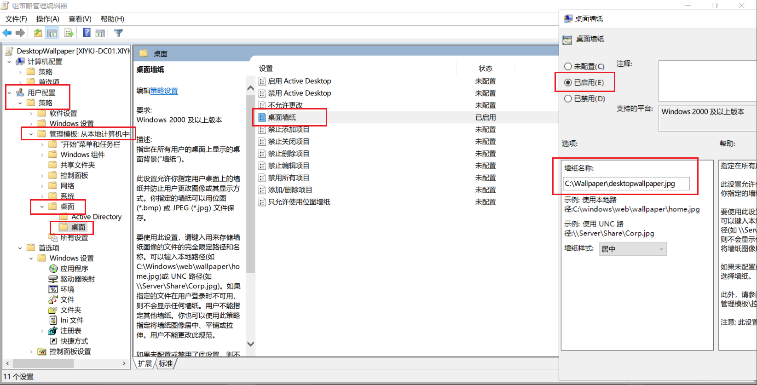The image size is (757, 385).
Task: Select the Active Directory folder in tree
Action: (96, 217)
